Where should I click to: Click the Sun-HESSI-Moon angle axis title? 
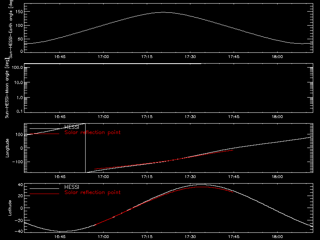click(7, 88)
